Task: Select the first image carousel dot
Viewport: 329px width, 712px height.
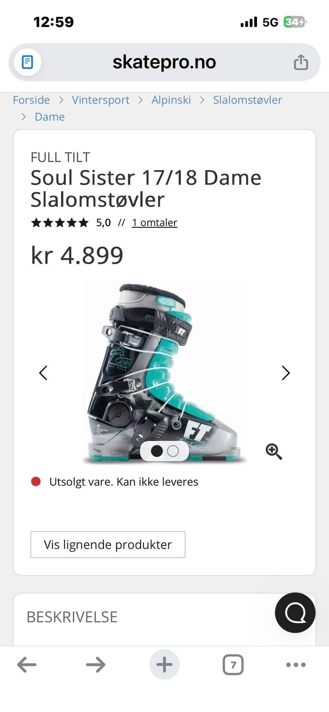Action: tap(157, 451)
